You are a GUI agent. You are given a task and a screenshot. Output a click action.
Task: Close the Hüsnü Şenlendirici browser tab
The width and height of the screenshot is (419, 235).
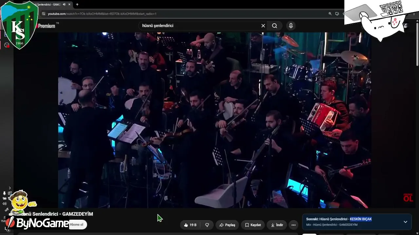(x=70, y=5)
